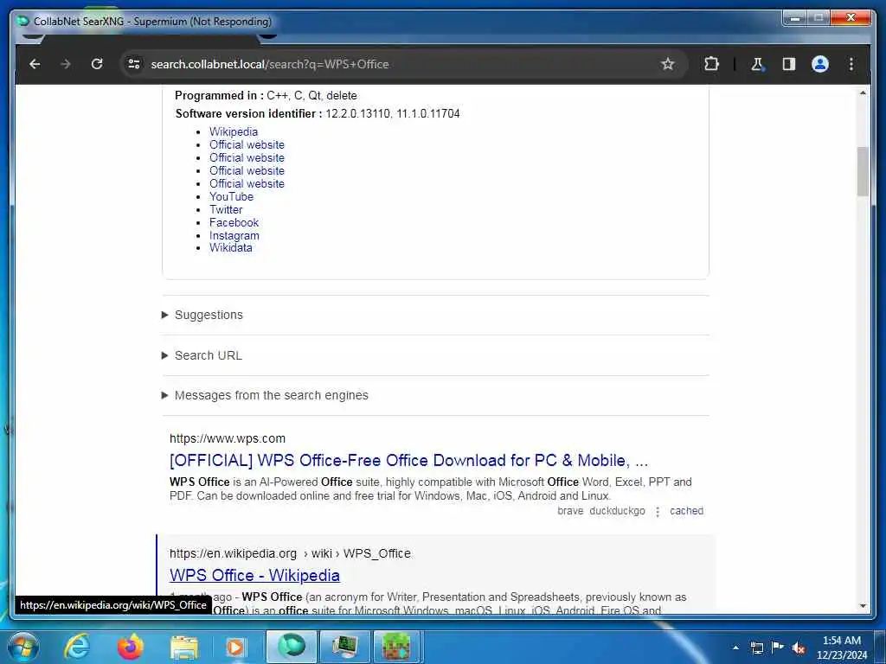Click the page vertical scrollbar thumb
This screenshot has width=886, height=664.
pos(863,172)
